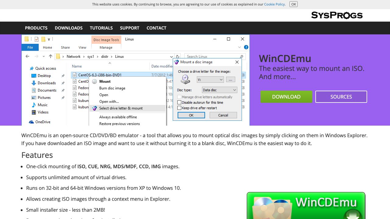Image resolution: width=390 pixels, height=219 pixels.
Task: Open the PRODUCTS menu
Action: pyautogui.click(x=36, y=28)
